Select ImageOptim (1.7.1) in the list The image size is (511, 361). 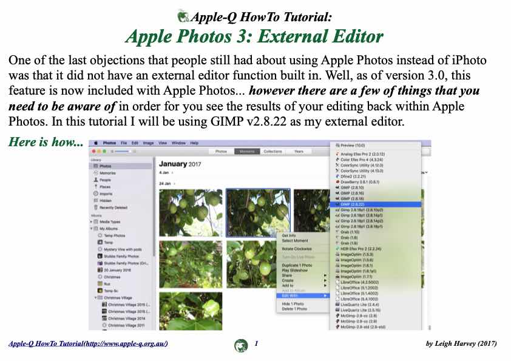pos(376,277)
